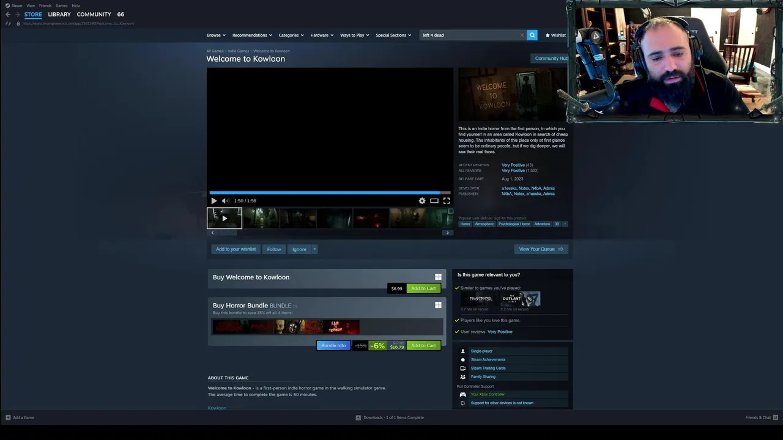Play the trailer video
The image size is (783, 440).
point(213,200)
